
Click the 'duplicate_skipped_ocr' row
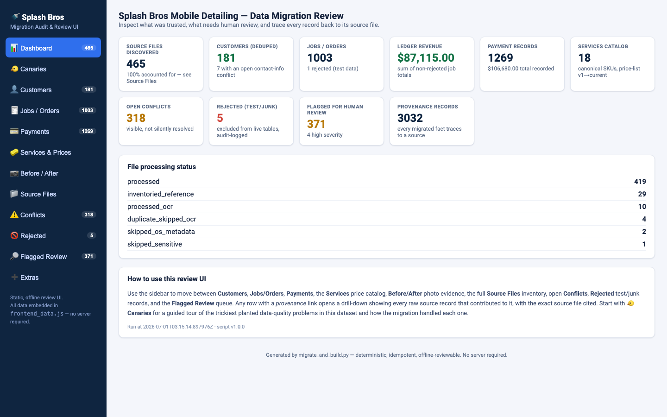pyautogui.click(x=387, y=219)
